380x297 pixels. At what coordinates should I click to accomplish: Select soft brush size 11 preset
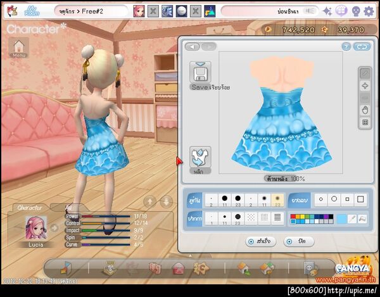264,200
